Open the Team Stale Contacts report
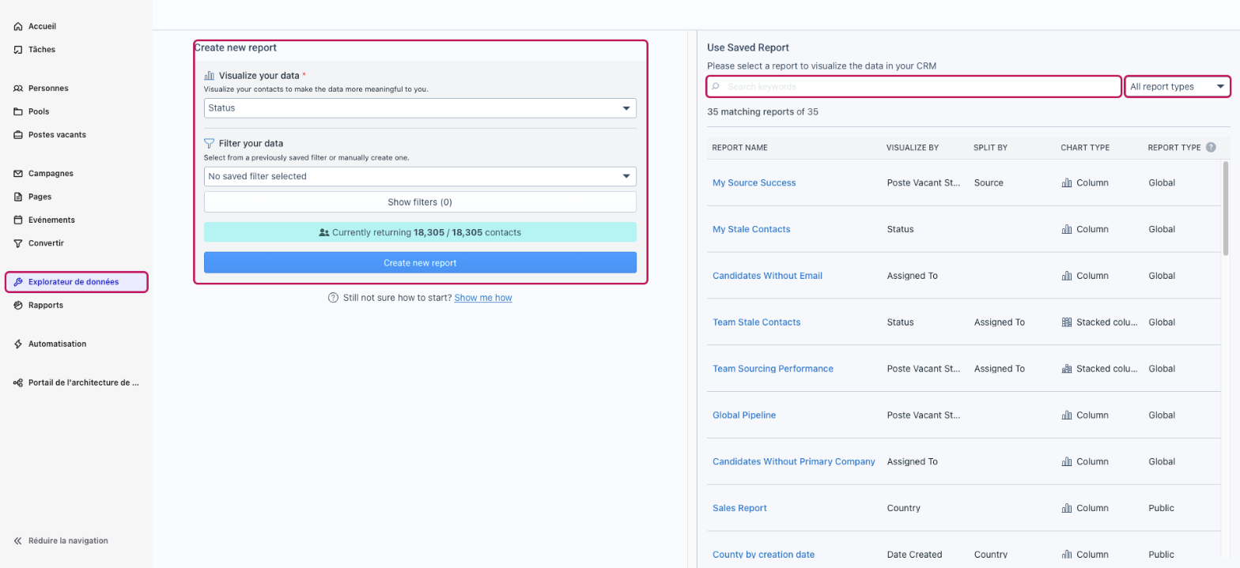This screenshot has width=1240, height=568. pos(756,322)
